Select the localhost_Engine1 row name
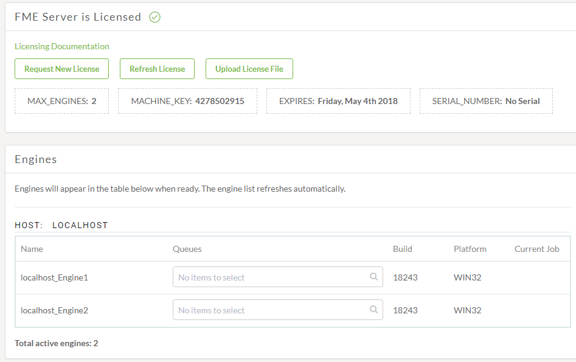576x362 pixels. point(54,277)
